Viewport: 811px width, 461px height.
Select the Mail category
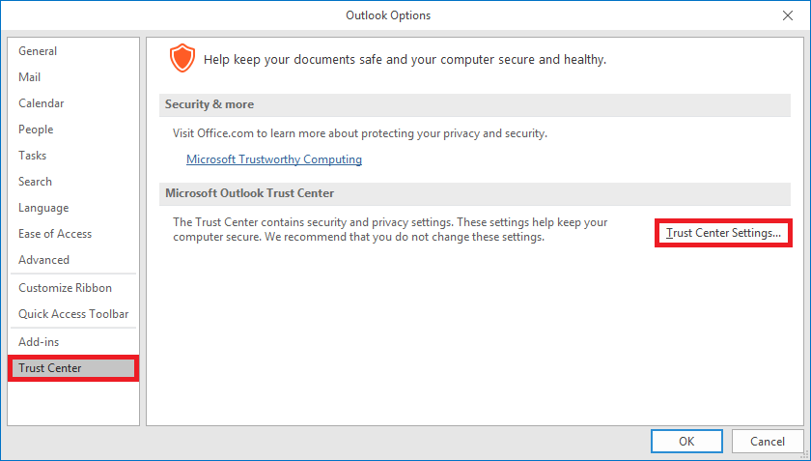click(x=30, y=77)
